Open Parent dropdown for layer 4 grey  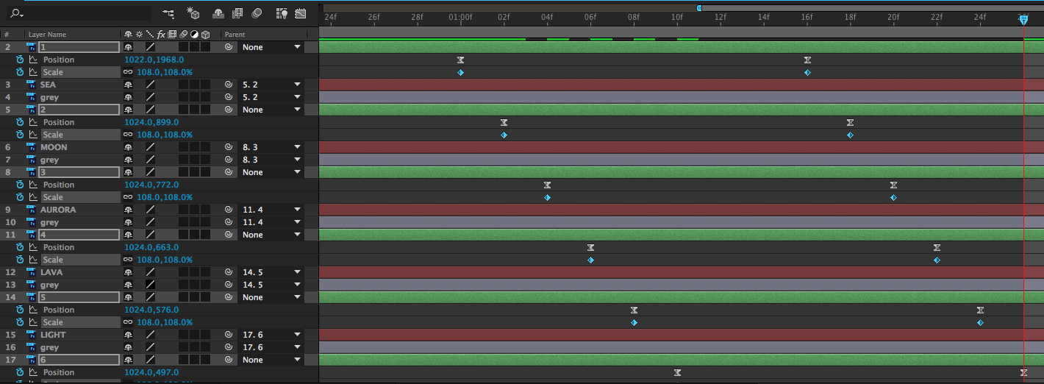click(271, 97)
